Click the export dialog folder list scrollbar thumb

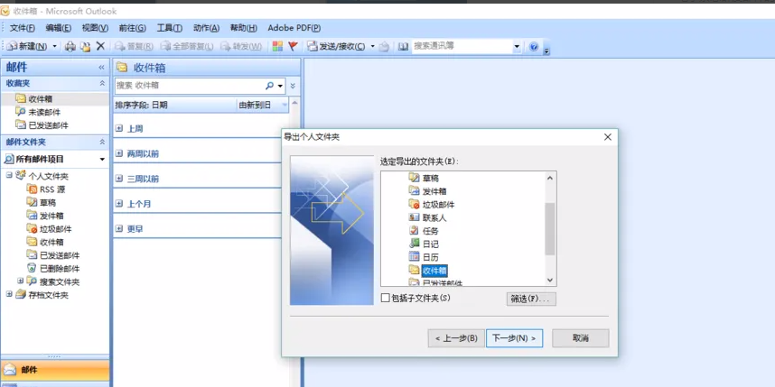coord(550,229)
